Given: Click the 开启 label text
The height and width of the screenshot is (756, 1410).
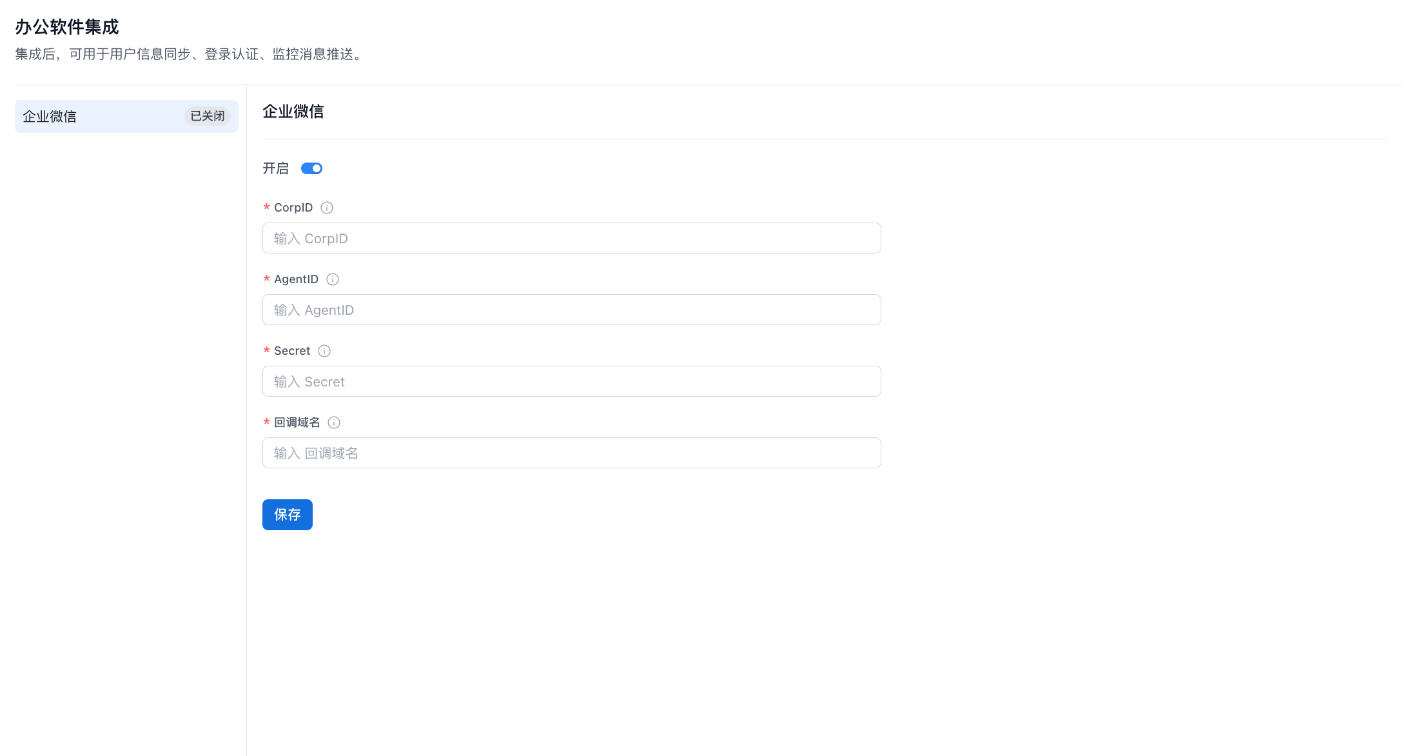Looking at the screenshot, I should (275, 168).
